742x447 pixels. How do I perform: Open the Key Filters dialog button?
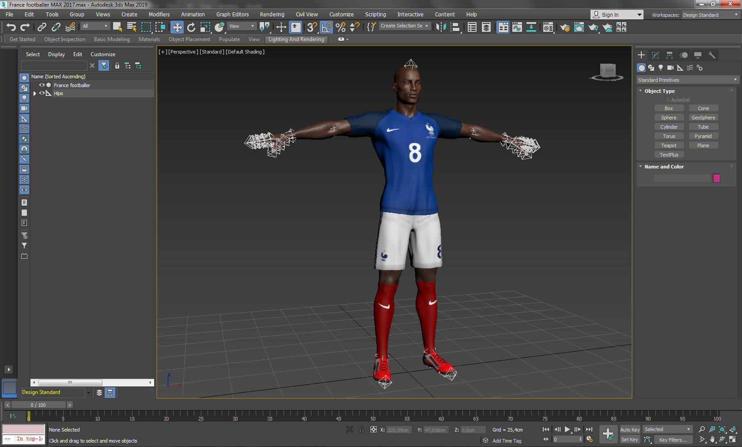[x=673, y=440]
